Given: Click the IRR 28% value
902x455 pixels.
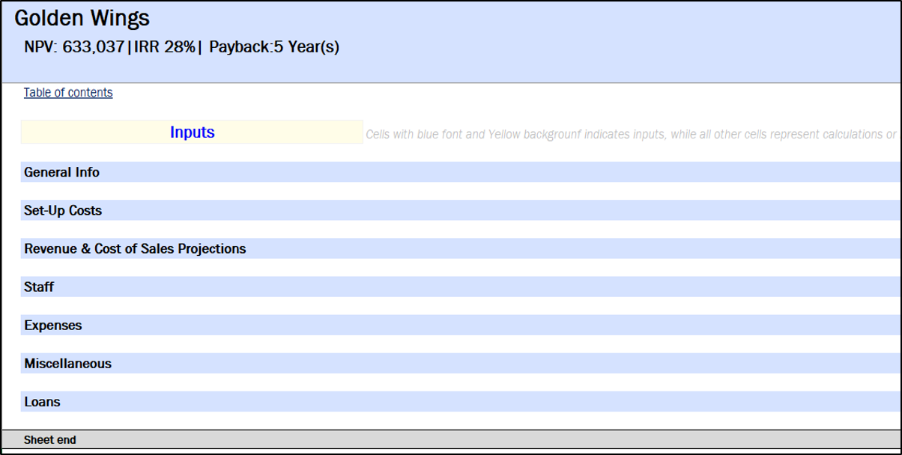Looking at the screenshot, I should tap(165, 47).
